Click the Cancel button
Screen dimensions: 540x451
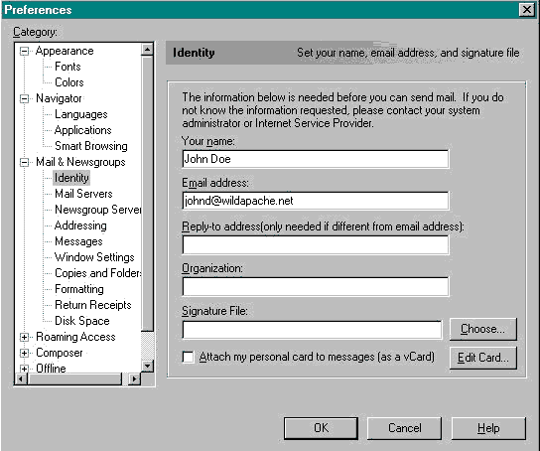pyautogui.click(x=404, y=428)
